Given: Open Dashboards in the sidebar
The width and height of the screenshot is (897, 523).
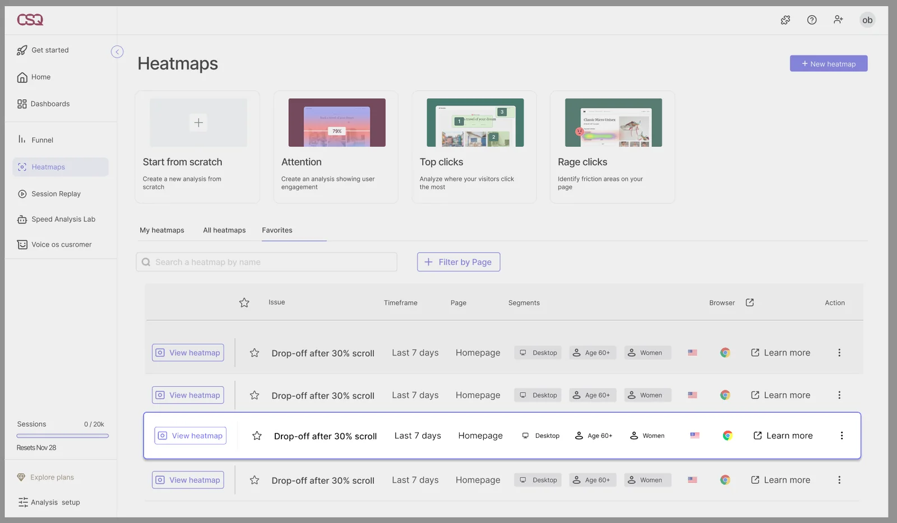Looking at the screenshot, I should [43, 104].
